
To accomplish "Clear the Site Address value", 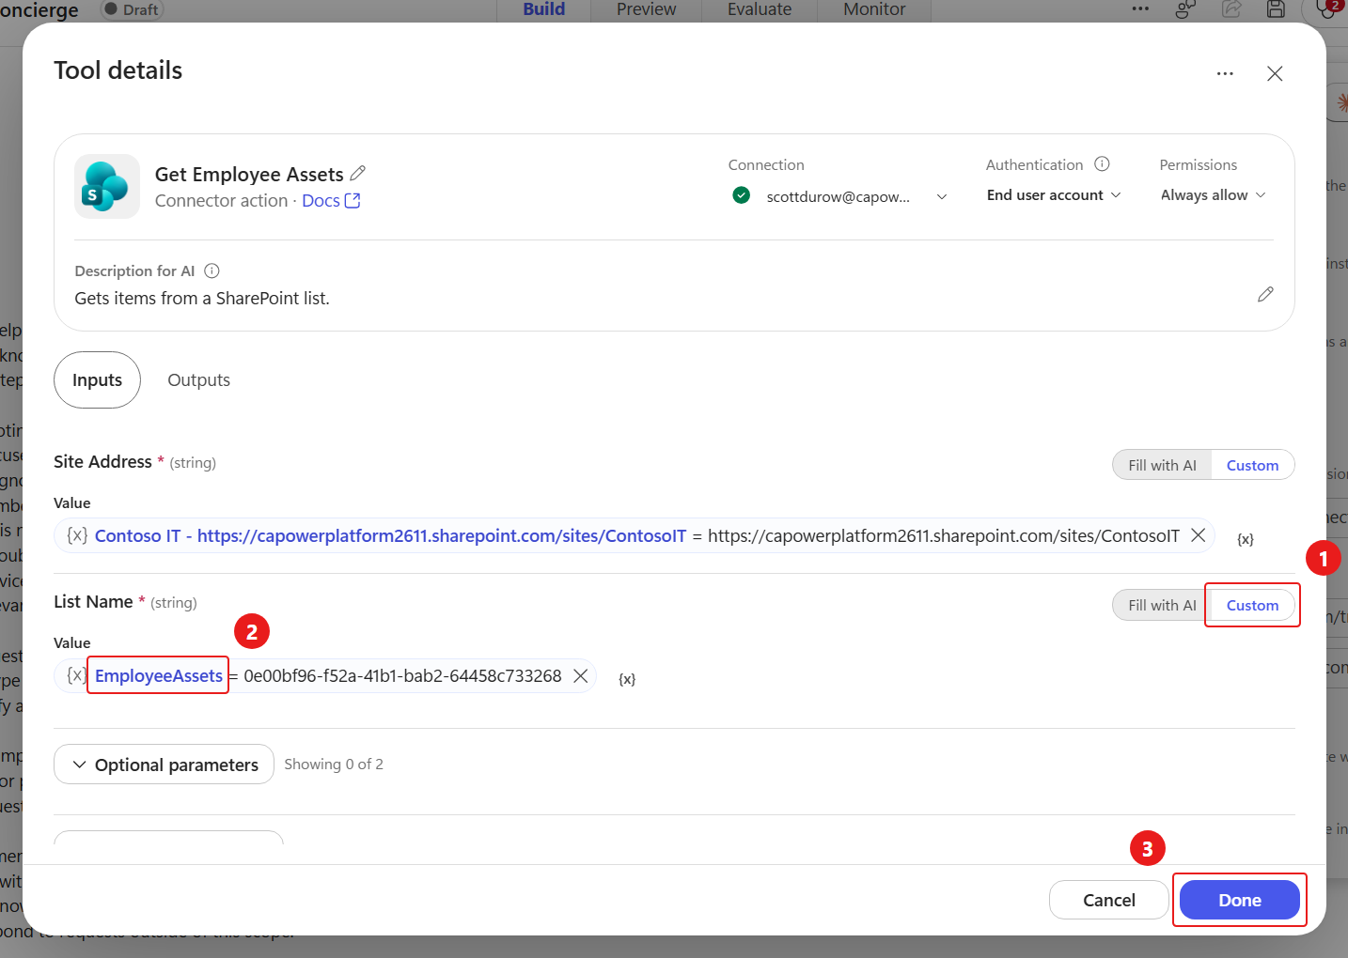I will [1199, 535].
